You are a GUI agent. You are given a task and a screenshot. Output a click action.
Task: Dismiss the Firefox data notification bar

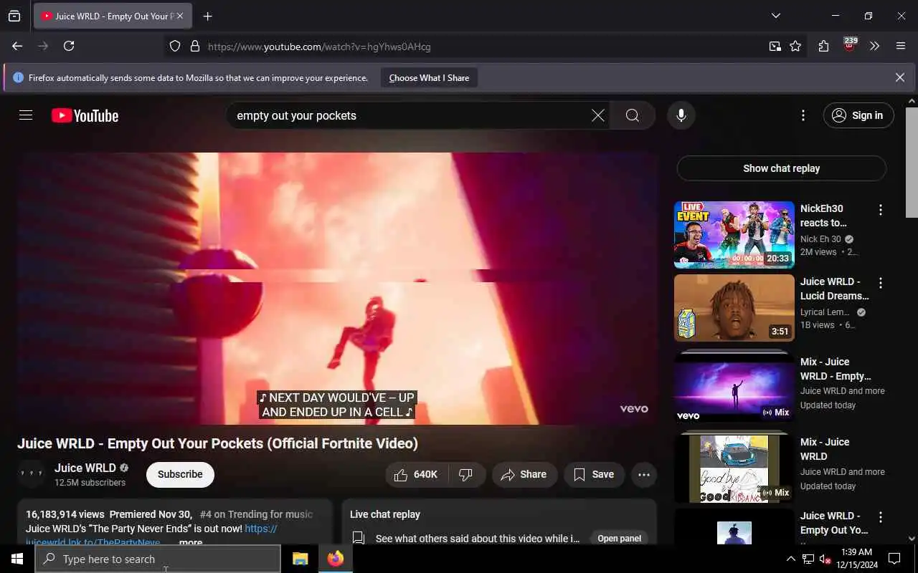click(899, 77)
